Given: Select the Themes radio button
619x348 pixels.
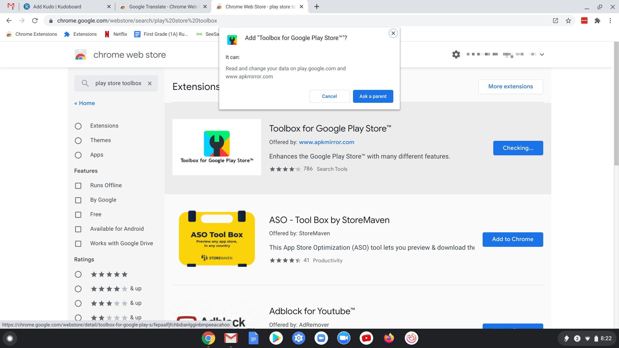Looking at the screenshot, I should click(x=78, y=140).
